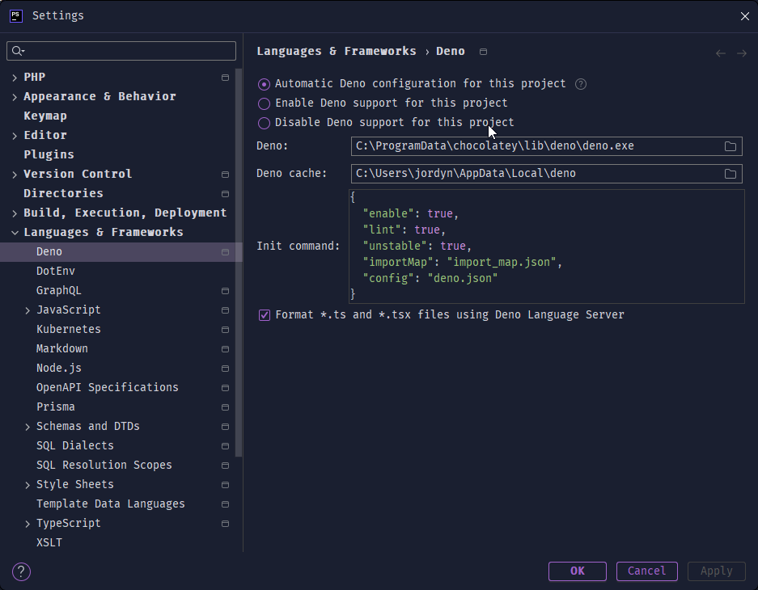Click project-scope icon on Template Data Languages row
This screenshot has height=590, width=758.
point(225,504)
